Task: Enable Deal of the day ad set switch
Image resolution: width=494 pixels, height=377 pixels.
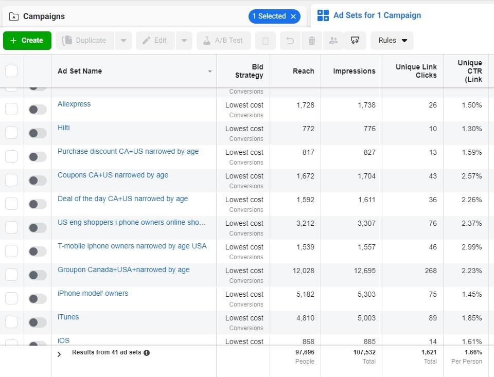Action: pyautogui.click(x=38, y=204)
